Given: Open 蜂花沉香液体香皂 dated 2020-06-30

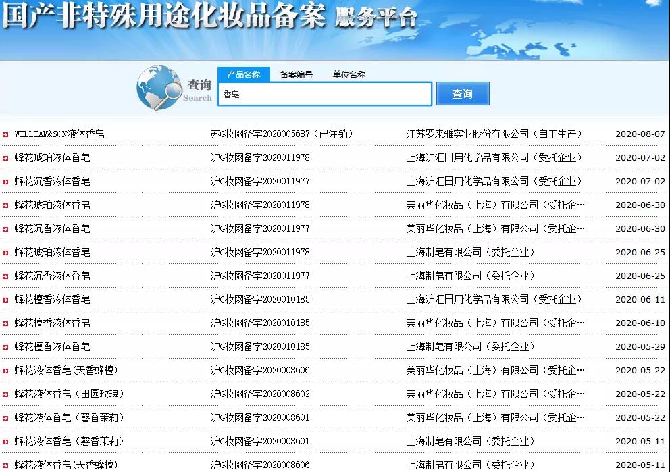Looking at the screenshot, I should click(x=52, y=228).
